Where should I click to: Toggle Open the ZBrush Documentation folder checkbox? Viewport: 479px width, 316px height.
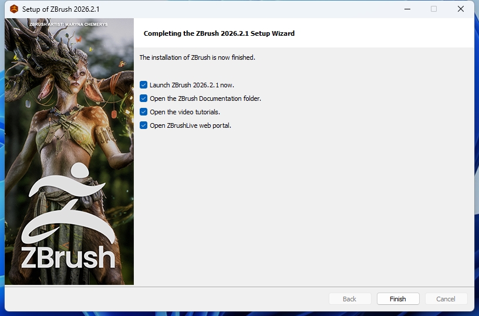point(144,98)
